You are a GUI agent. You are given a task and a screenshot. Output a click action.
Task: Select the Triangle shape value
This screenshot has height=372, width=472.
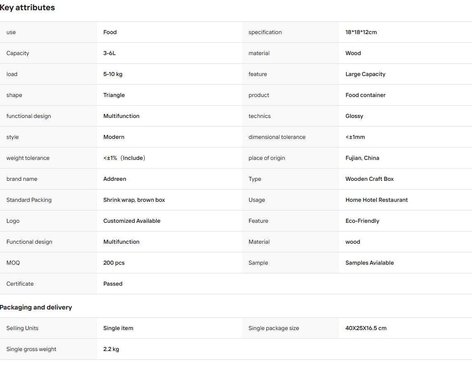(114, 95)
